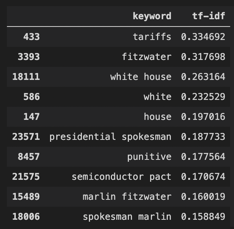Click row index 21575

pos(26,177)
